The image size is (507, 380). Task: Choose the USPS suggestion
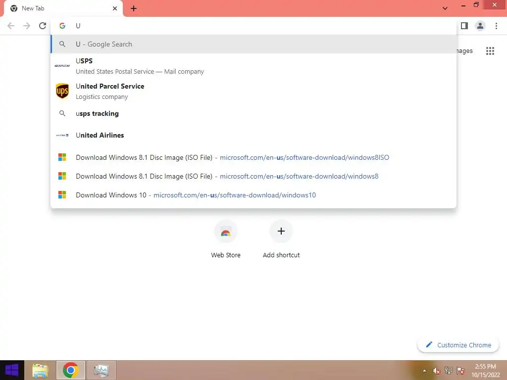point(253,66)
